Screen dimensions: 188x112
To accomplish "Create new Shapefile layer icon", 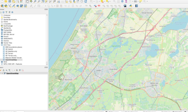I will [x=10, y=6].
